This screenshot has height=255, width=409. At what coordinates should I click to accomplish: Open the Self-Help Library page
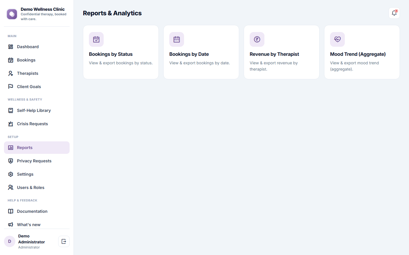coord(37,110)
